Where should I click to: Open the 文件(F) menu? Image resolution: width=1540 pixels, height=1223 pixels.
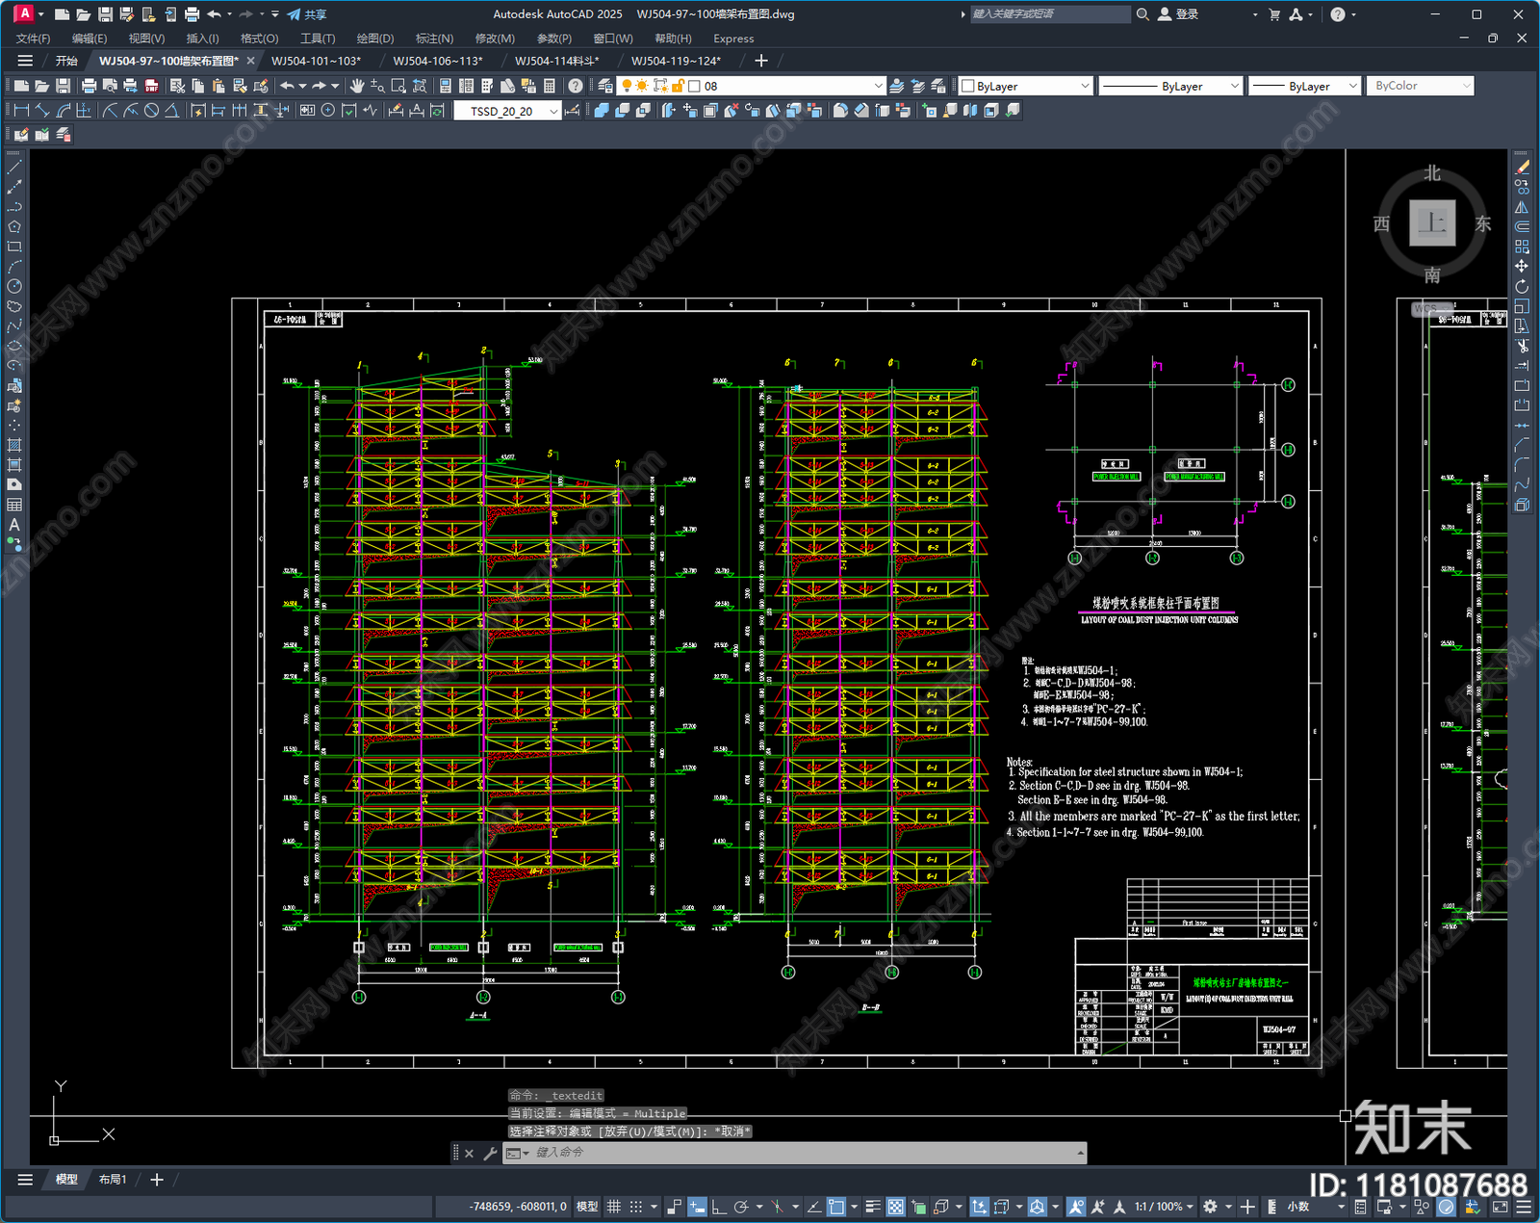click(x=33, y=39)
